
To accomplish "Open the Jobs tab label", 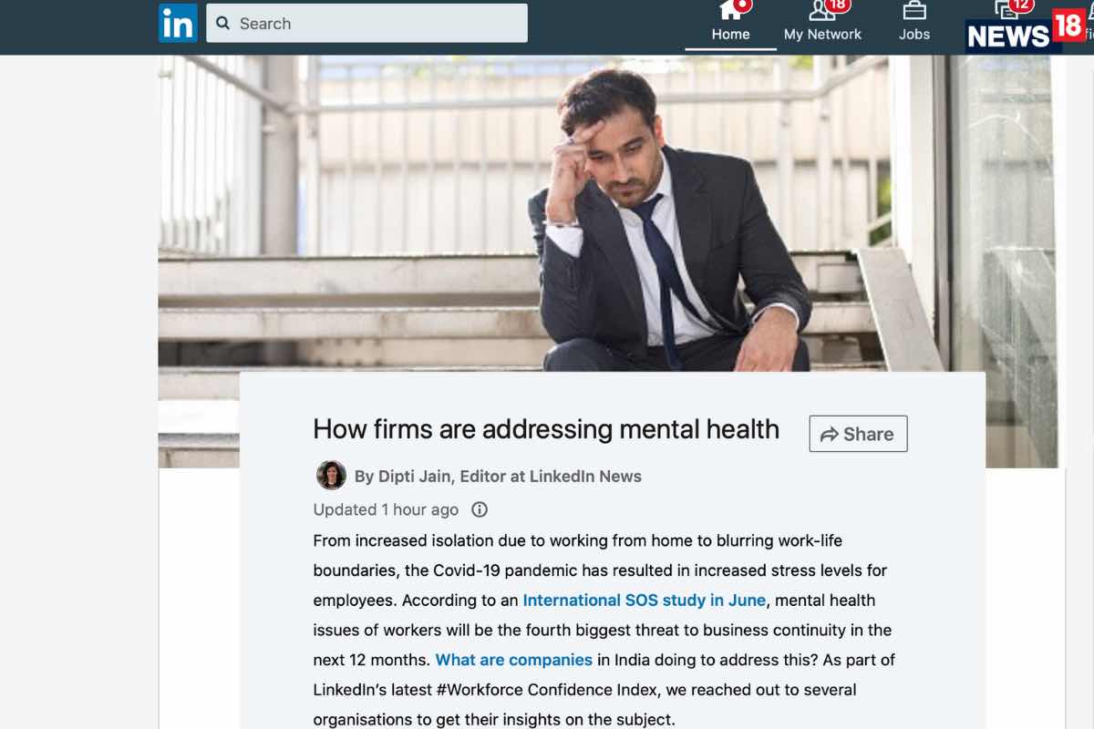I will coord(914,35).
